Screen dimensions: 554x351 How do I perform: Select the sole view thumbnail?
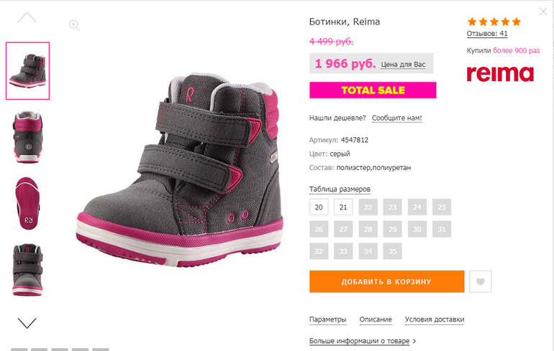pos(27,203)
